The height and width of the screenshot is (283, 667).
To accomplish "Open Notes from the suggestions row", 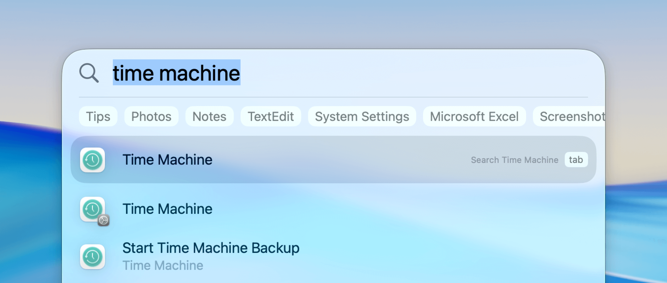I will click(x=209, y=116).
